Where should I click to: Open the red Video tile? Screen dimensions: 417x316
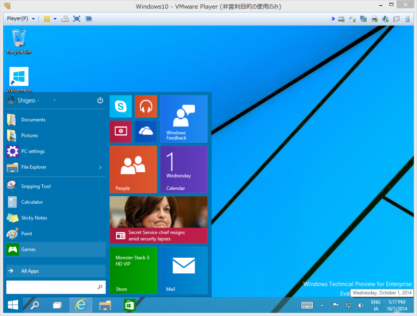(x=120, y=131)
